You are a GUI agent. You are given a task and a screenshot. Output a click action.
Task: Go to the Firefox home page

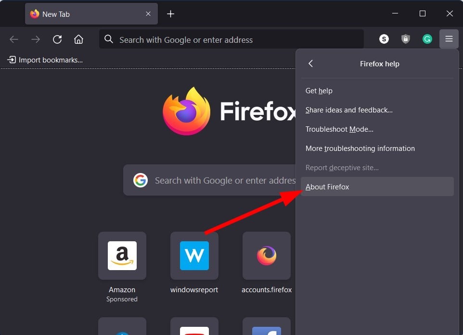(78, 39)
